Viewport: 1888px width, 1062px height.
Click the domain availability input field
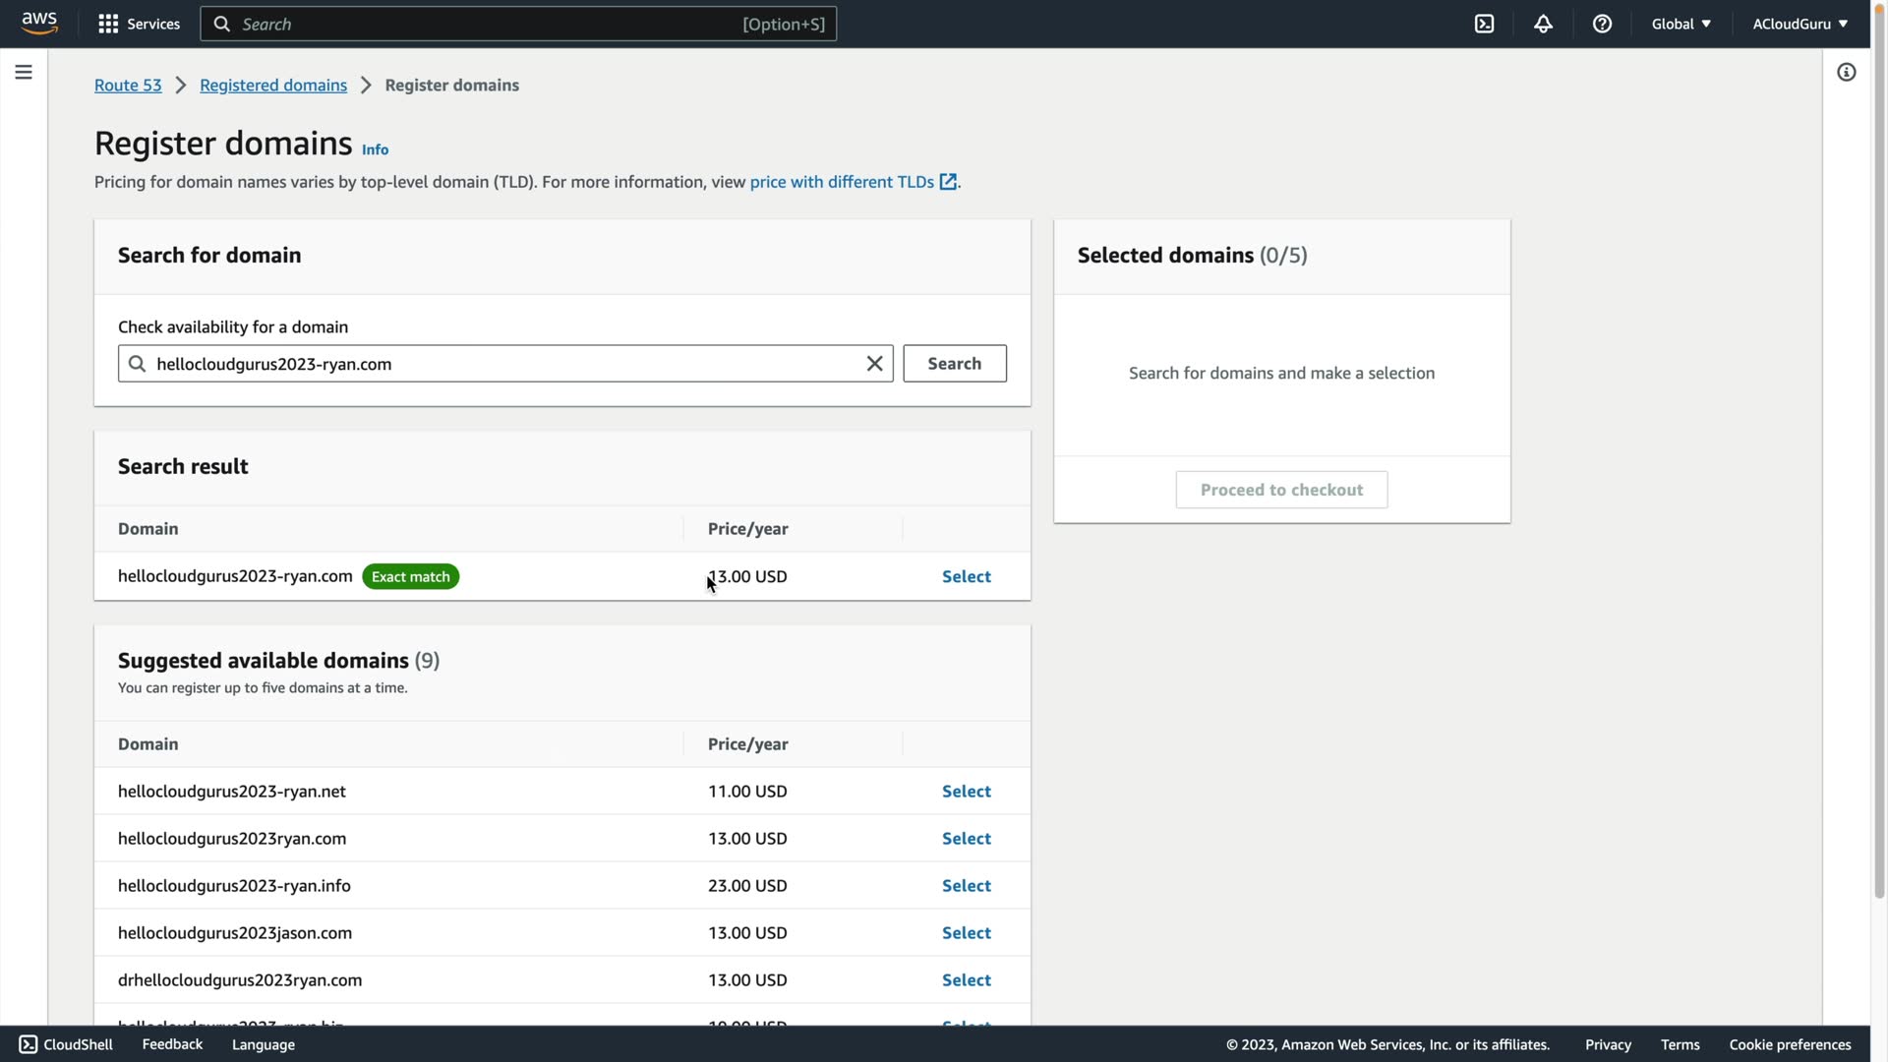(x=501, y=364)
